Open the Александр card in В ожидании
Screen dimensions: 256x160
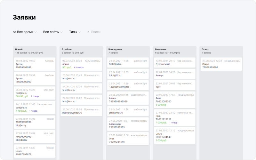click(128, 124)
